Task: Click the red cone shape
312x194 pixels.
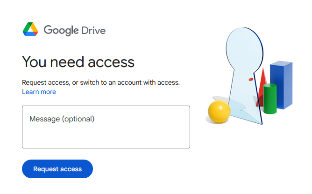Action: pos(261,87)
